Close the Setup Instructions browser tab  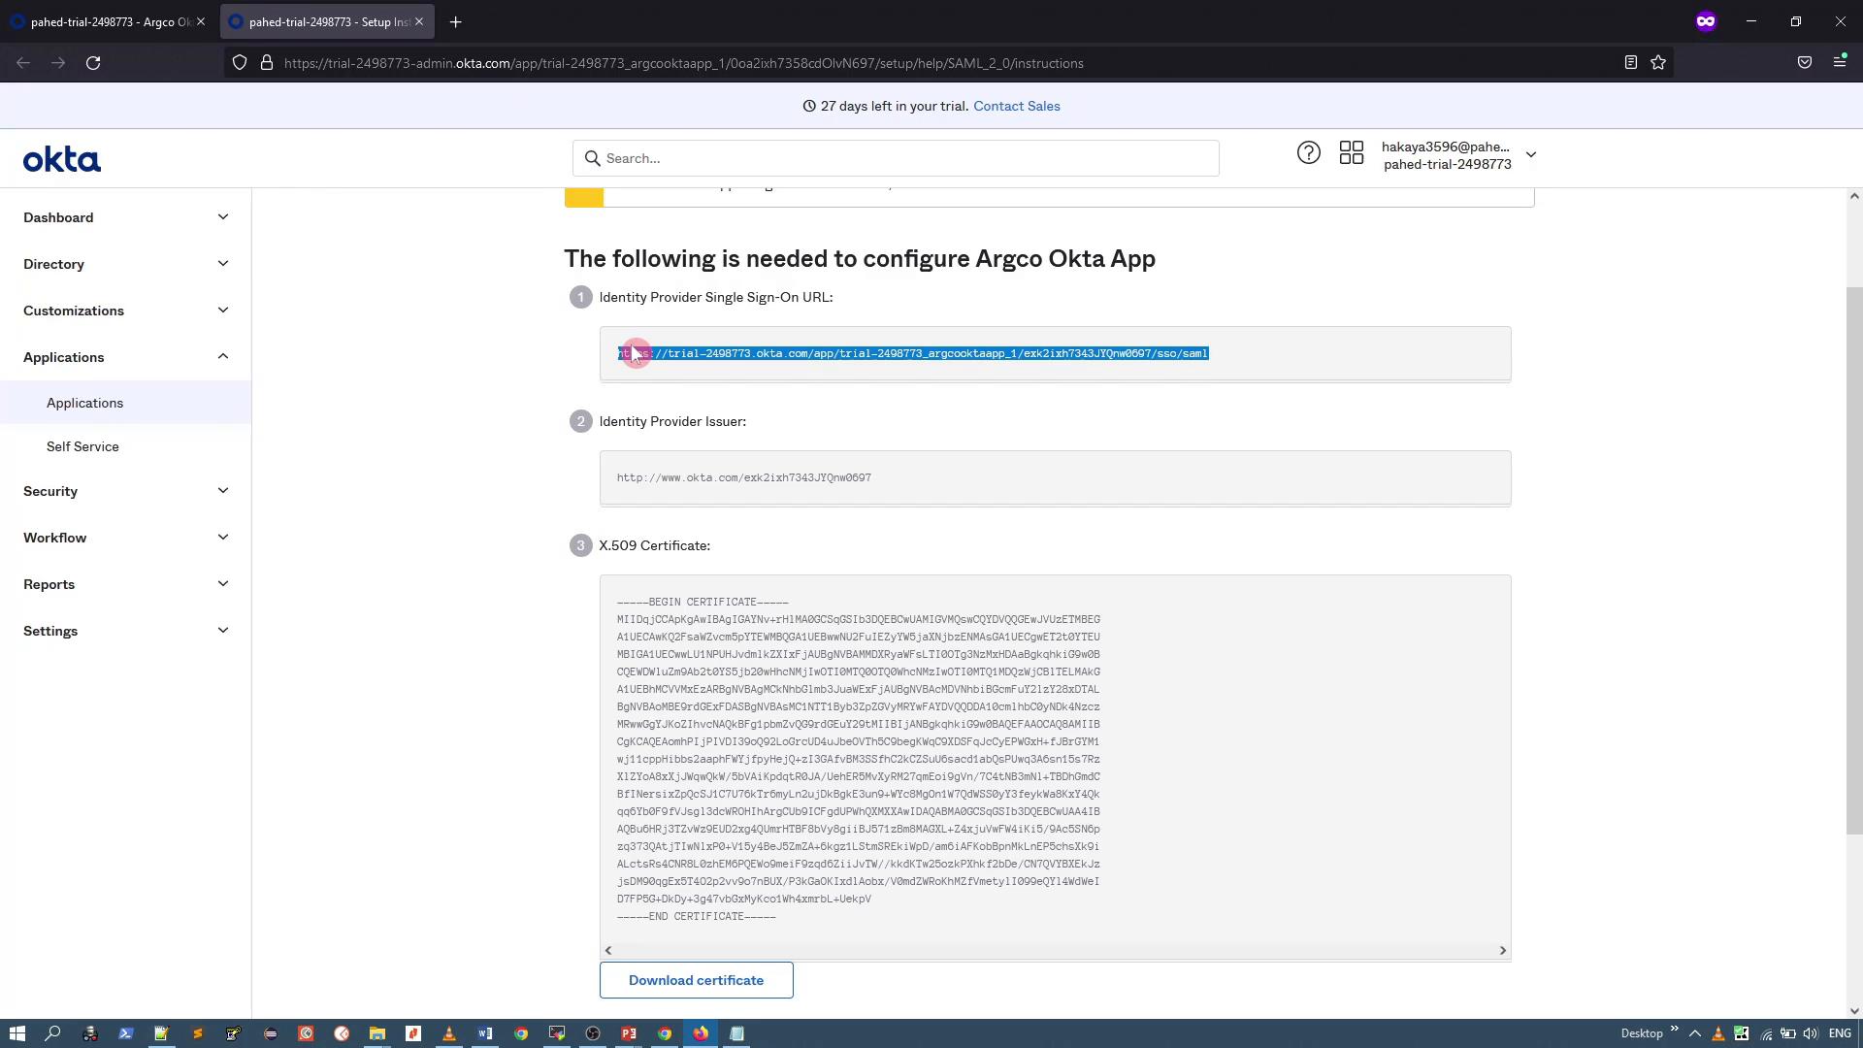(x=419, y=21)
